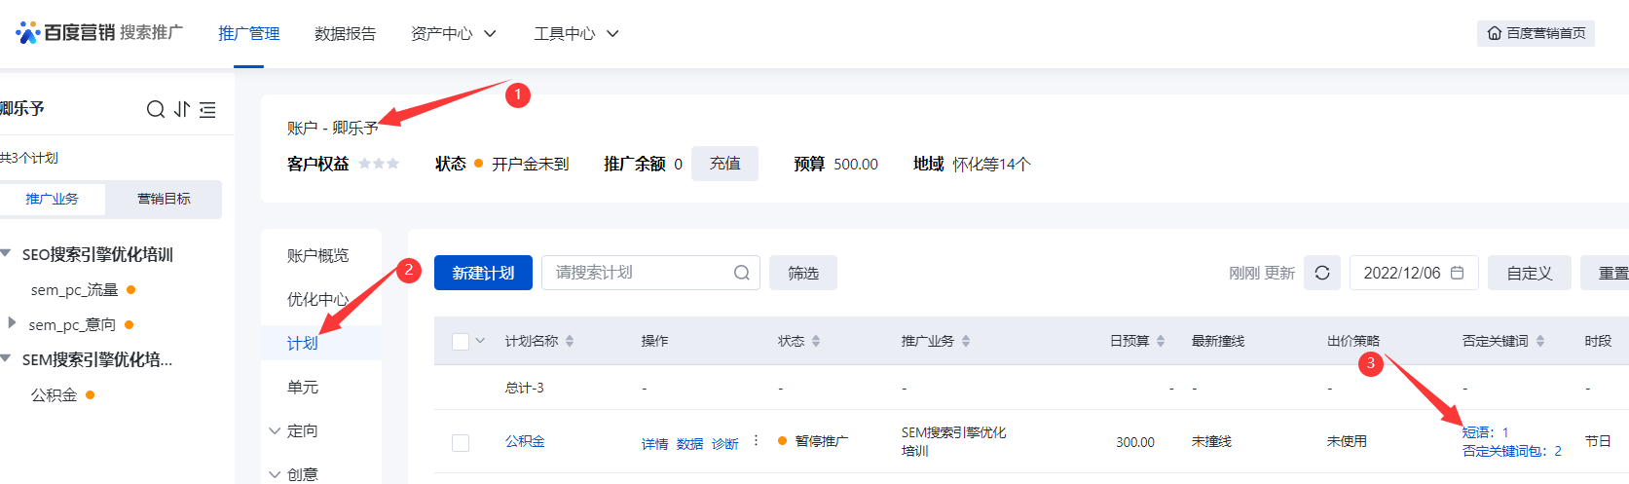Click the 未撞线 cell in 公积金 row
This screenshot has height=484, width=1629.
pyautogui.click(x=1211, y=441)
